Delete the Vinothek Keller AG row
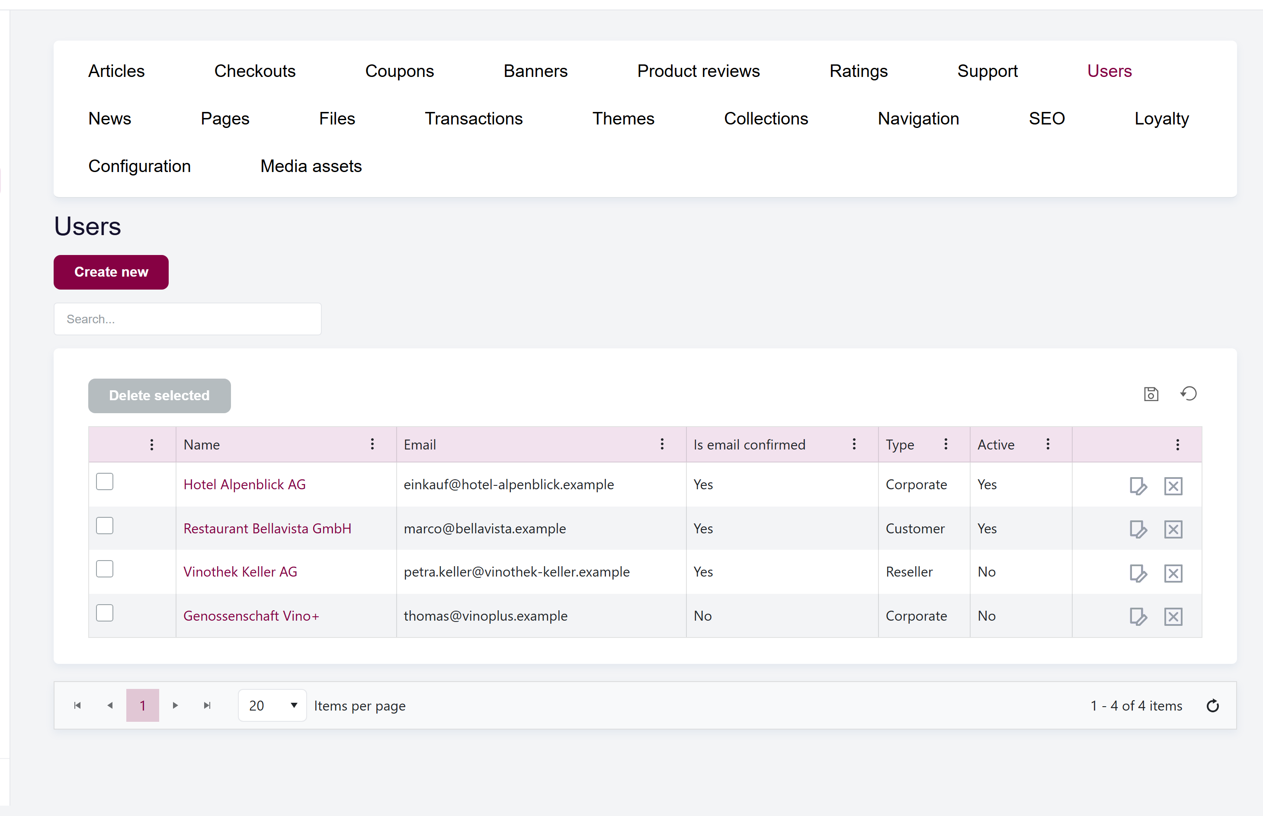 (x=1173, y=574)
